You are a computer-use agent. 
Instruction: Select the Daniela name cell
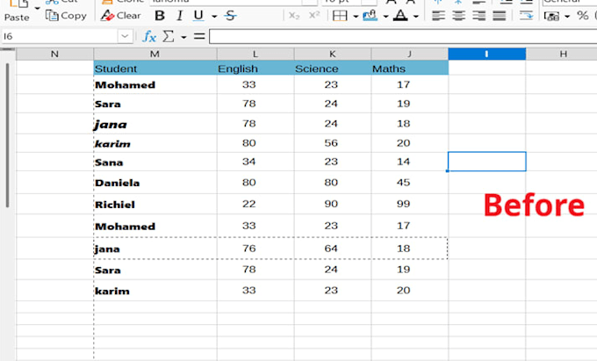[155, 183]
